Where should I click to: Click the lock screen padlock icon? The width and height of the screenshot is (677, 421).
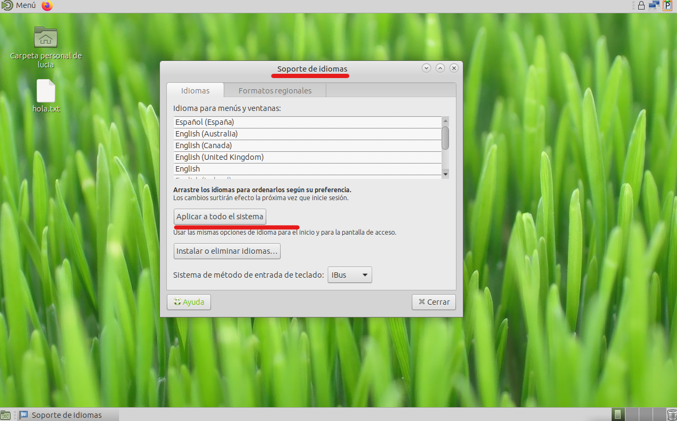(641, 6)
